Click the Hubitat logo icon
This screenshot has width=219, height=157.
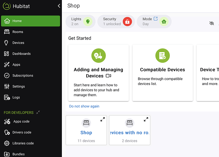7,6
